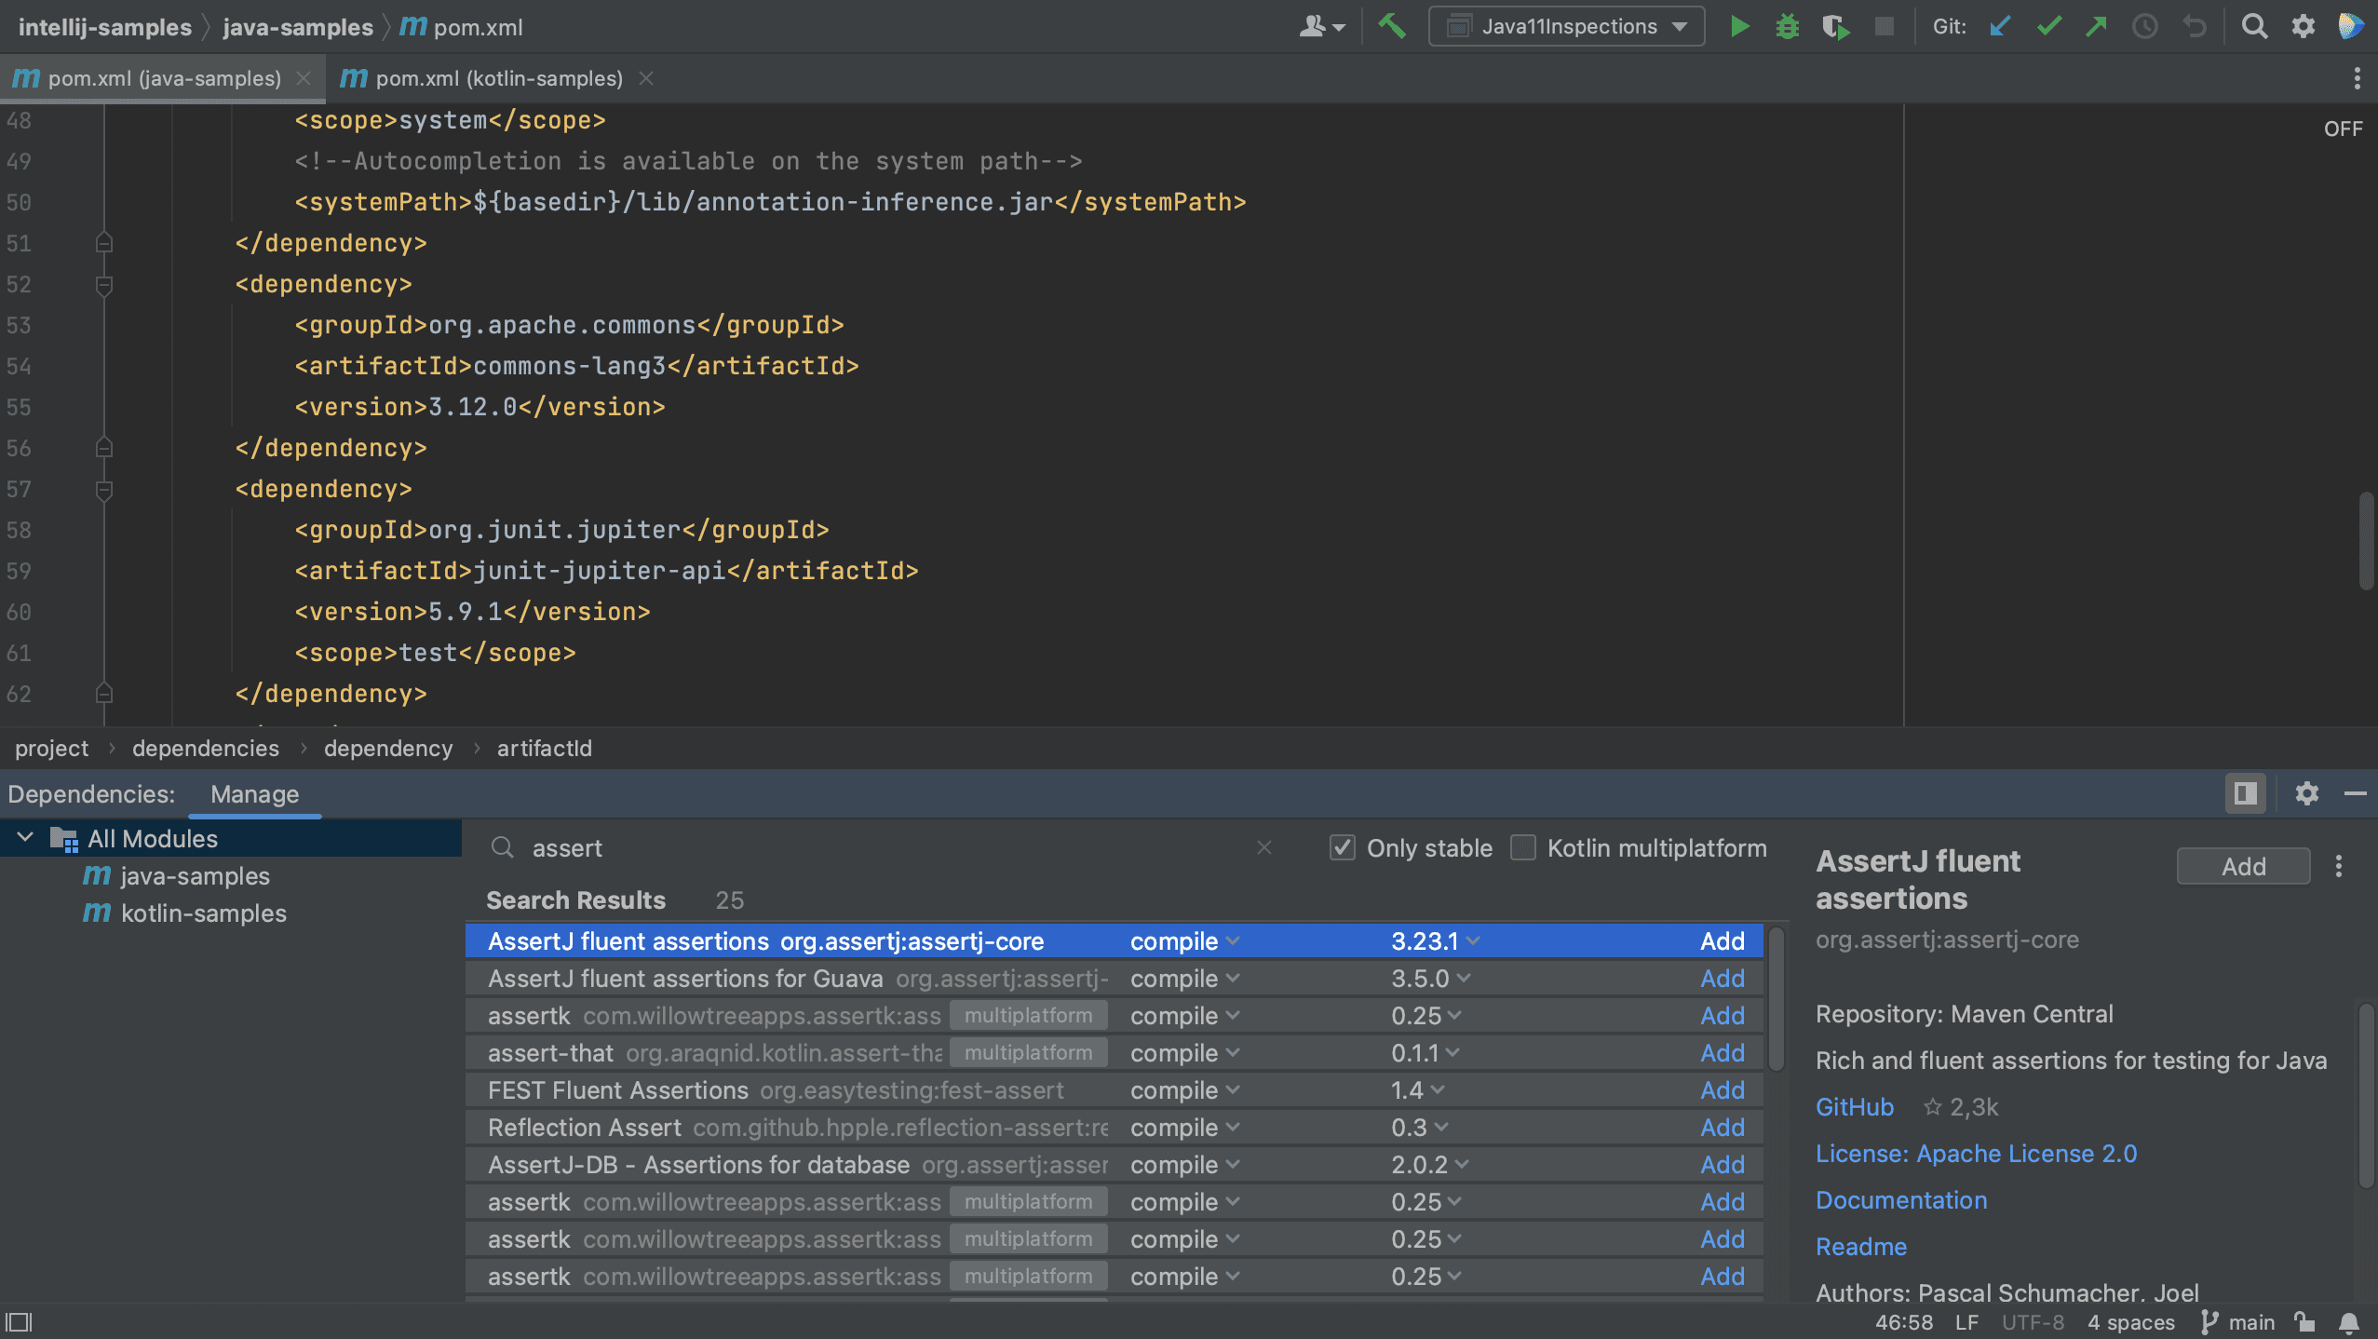Click java-samples in navigation bar path

(298, 27)
